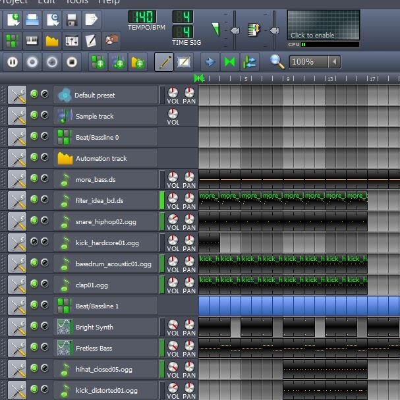Image resolution: width=400 pixels, height=400 pixels.
Task: Open the Bright Synth instrument button
Action: (x=105, y=327)
